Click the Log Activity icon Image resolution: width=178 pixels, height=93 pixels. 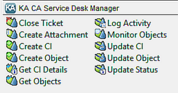click(x=100, y=23)
